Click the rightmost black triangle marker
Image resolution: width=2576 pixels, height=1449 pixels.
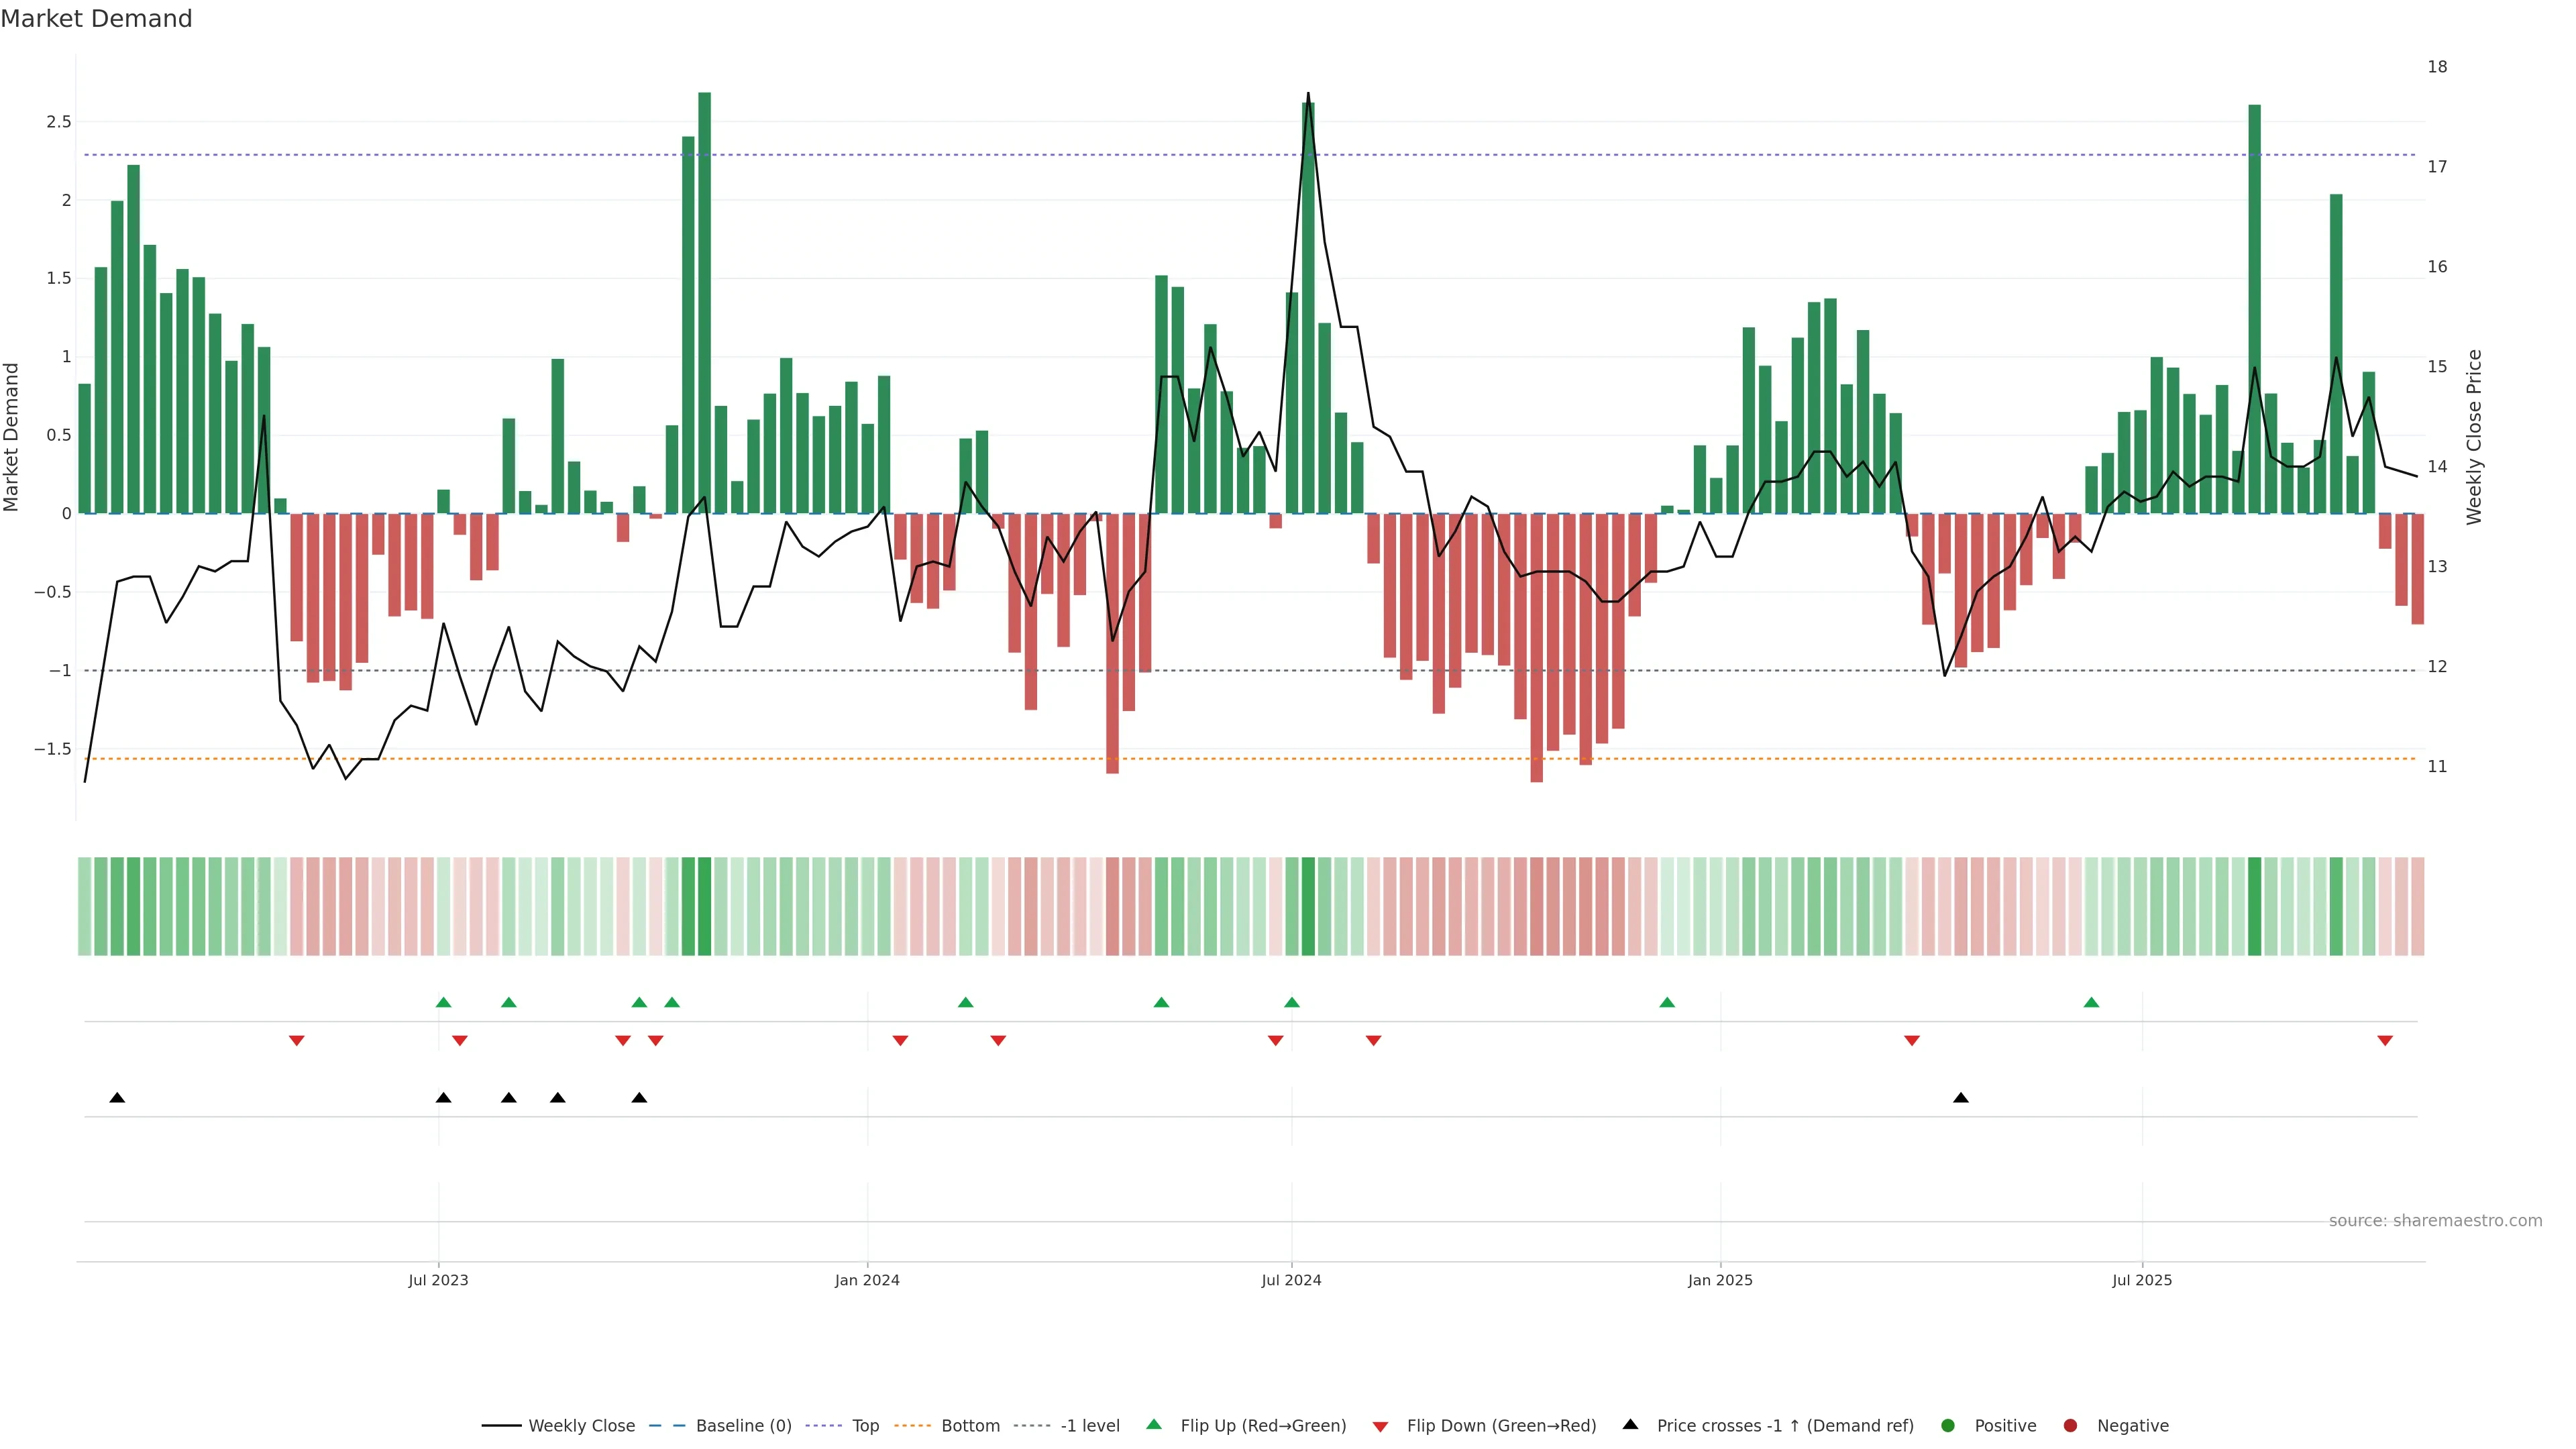click(x=1961, y=1098)
